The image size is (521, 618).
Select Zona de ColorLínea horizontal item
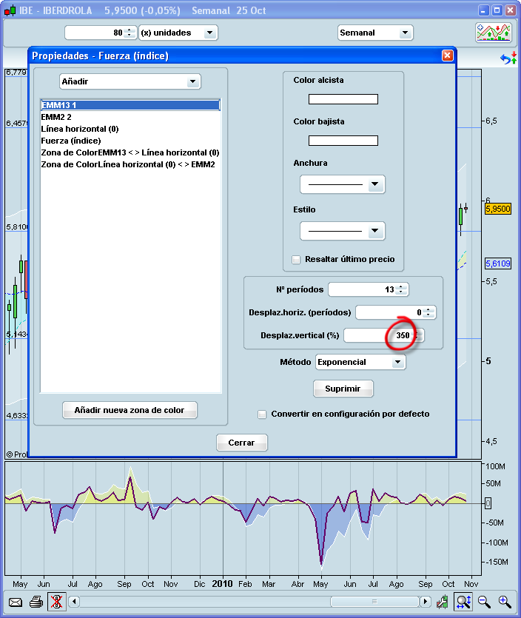130,164
